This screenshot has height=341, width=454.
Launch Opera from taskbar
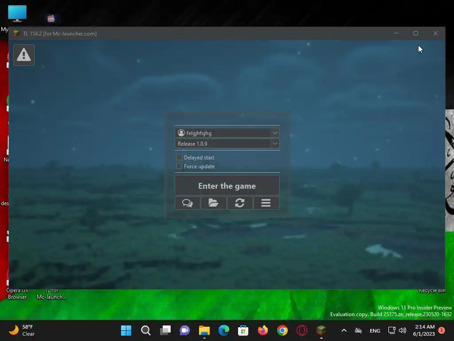pos(301,330)
